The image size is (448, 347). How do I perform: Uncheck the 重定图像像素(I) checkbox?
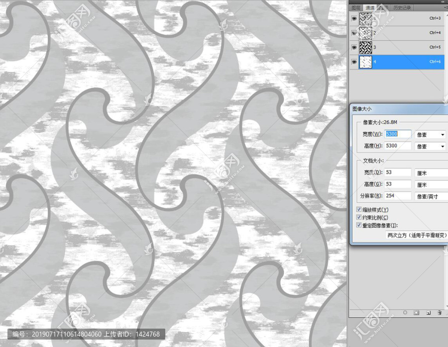(359, 225)
